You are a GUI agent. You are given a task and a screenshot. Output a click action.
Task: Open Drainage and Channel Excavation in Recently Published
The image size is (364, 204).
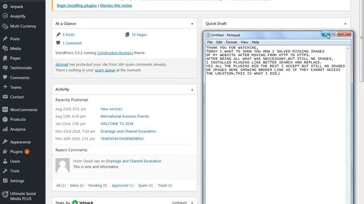point(128,131)
